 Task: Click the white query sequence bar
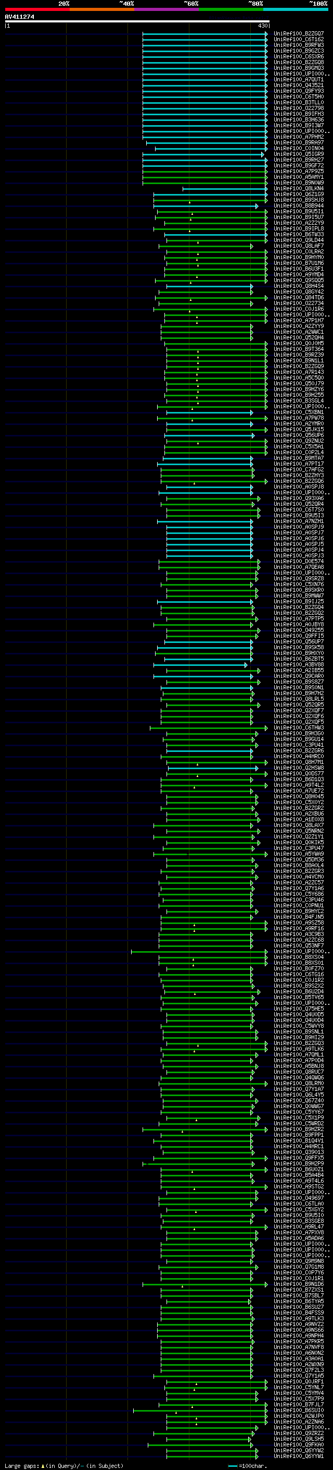[137, 21]
